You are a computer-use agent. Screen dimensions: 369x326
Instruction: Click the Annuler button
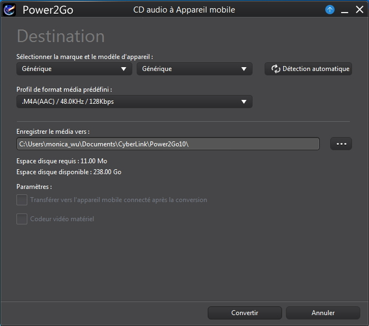click(x=323, y=313)
